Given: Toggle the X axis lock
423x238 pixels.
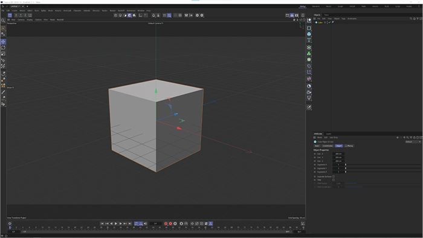Looking at the screenshot, I should 16,15.
